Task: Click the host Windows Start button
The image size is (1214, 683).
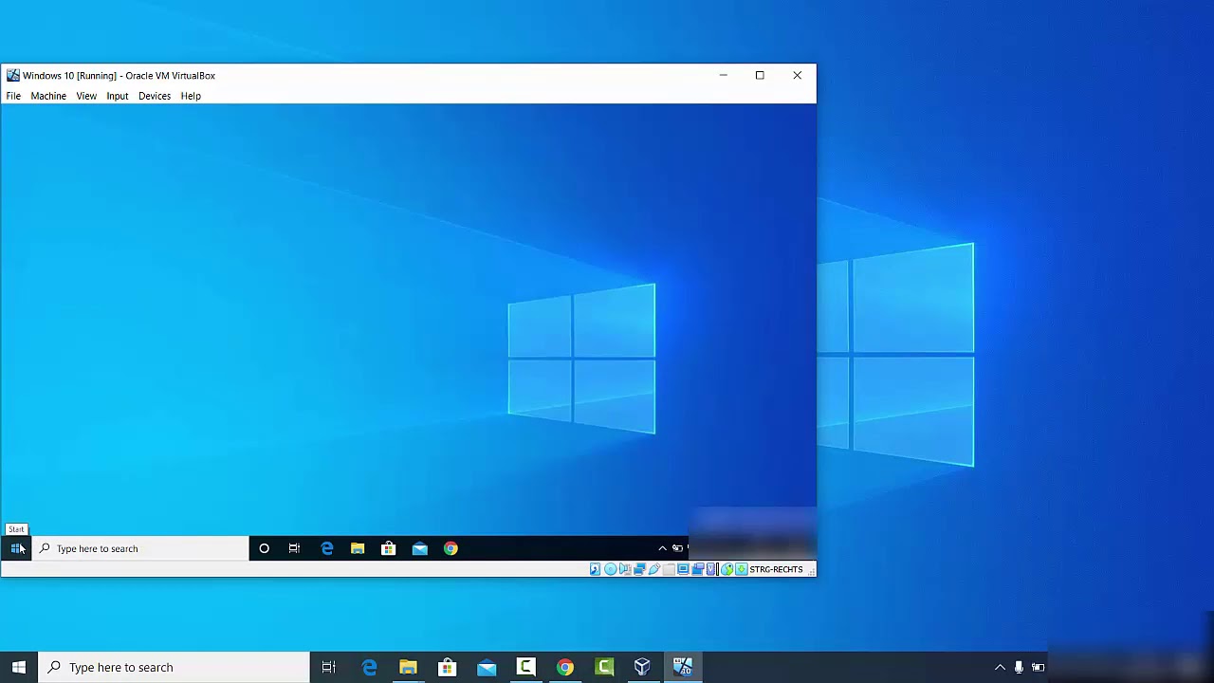Action: click(x=19, y=667)
